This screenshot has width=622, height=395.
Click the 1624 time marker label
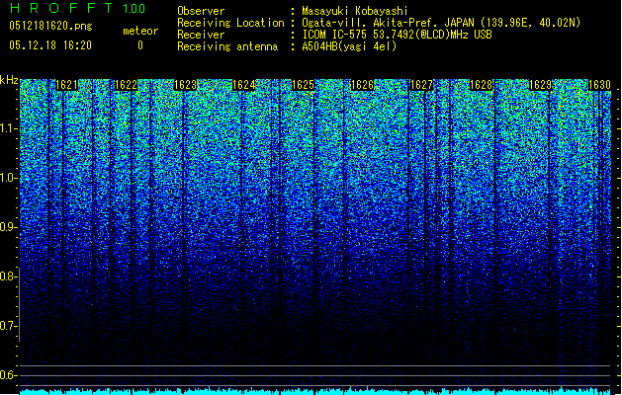(244, 85)
